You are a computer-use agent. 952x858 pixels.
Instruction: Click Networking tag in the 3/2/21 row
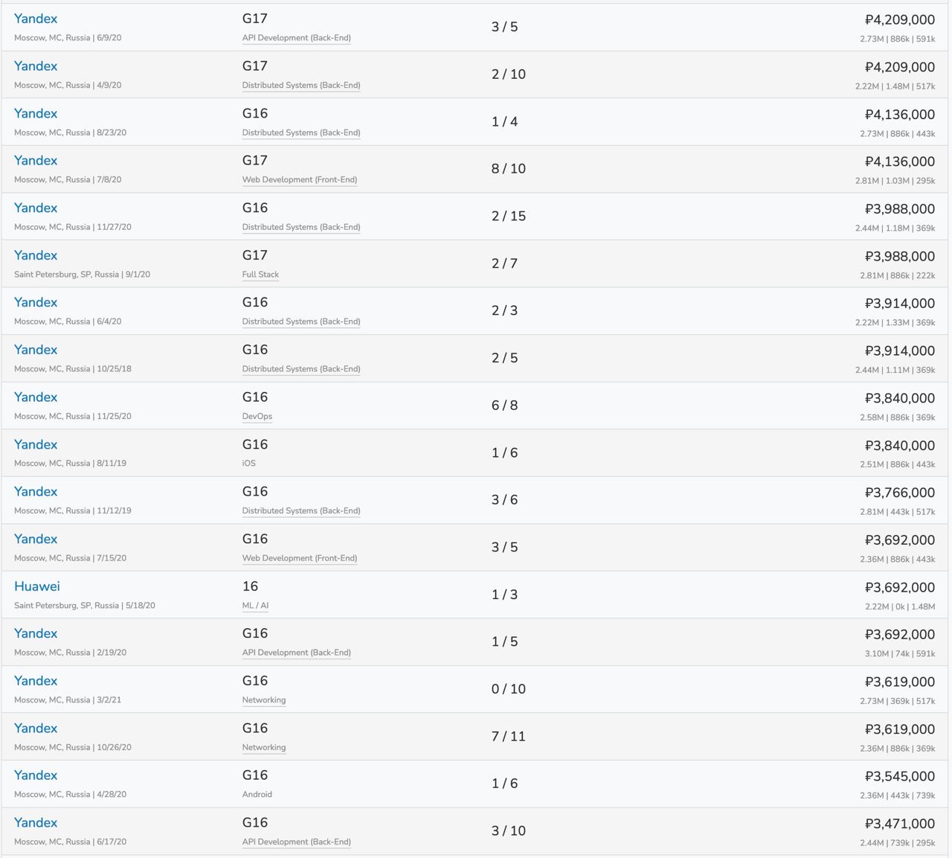[264, 700]
